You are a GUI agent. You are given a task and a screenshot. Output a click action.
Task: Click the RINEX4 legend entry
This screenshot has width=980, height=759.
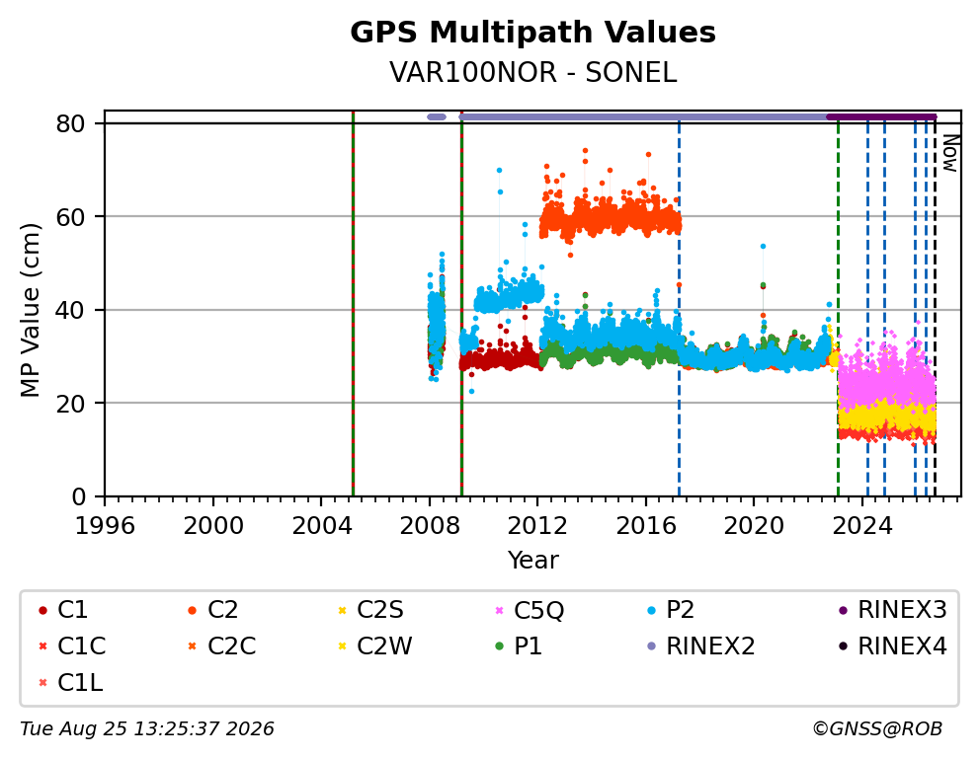tap(892, 646)
